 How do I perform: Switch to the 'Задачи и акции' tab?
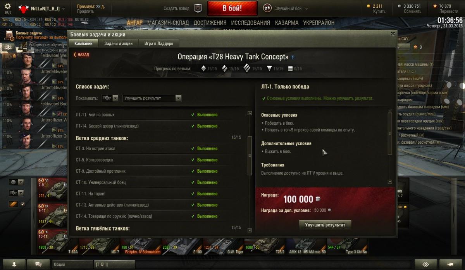point(118,44)
